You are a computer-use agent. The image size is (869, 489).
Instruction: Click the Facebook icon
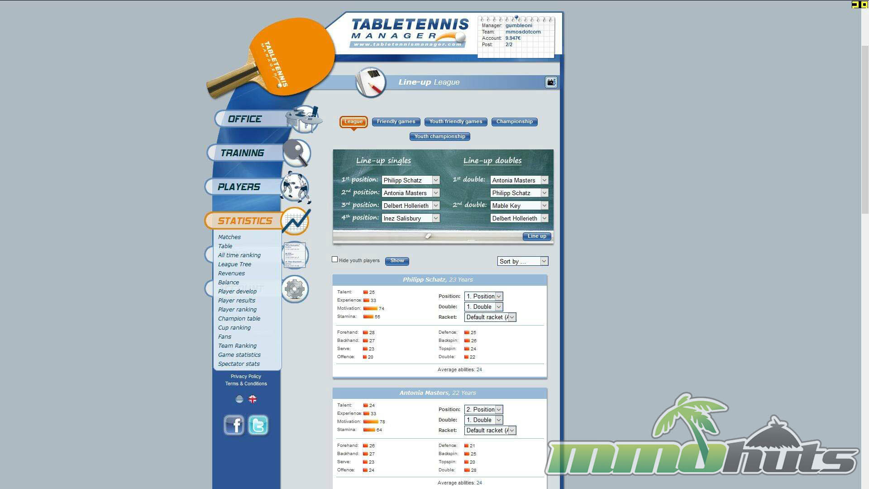point(234,425)
